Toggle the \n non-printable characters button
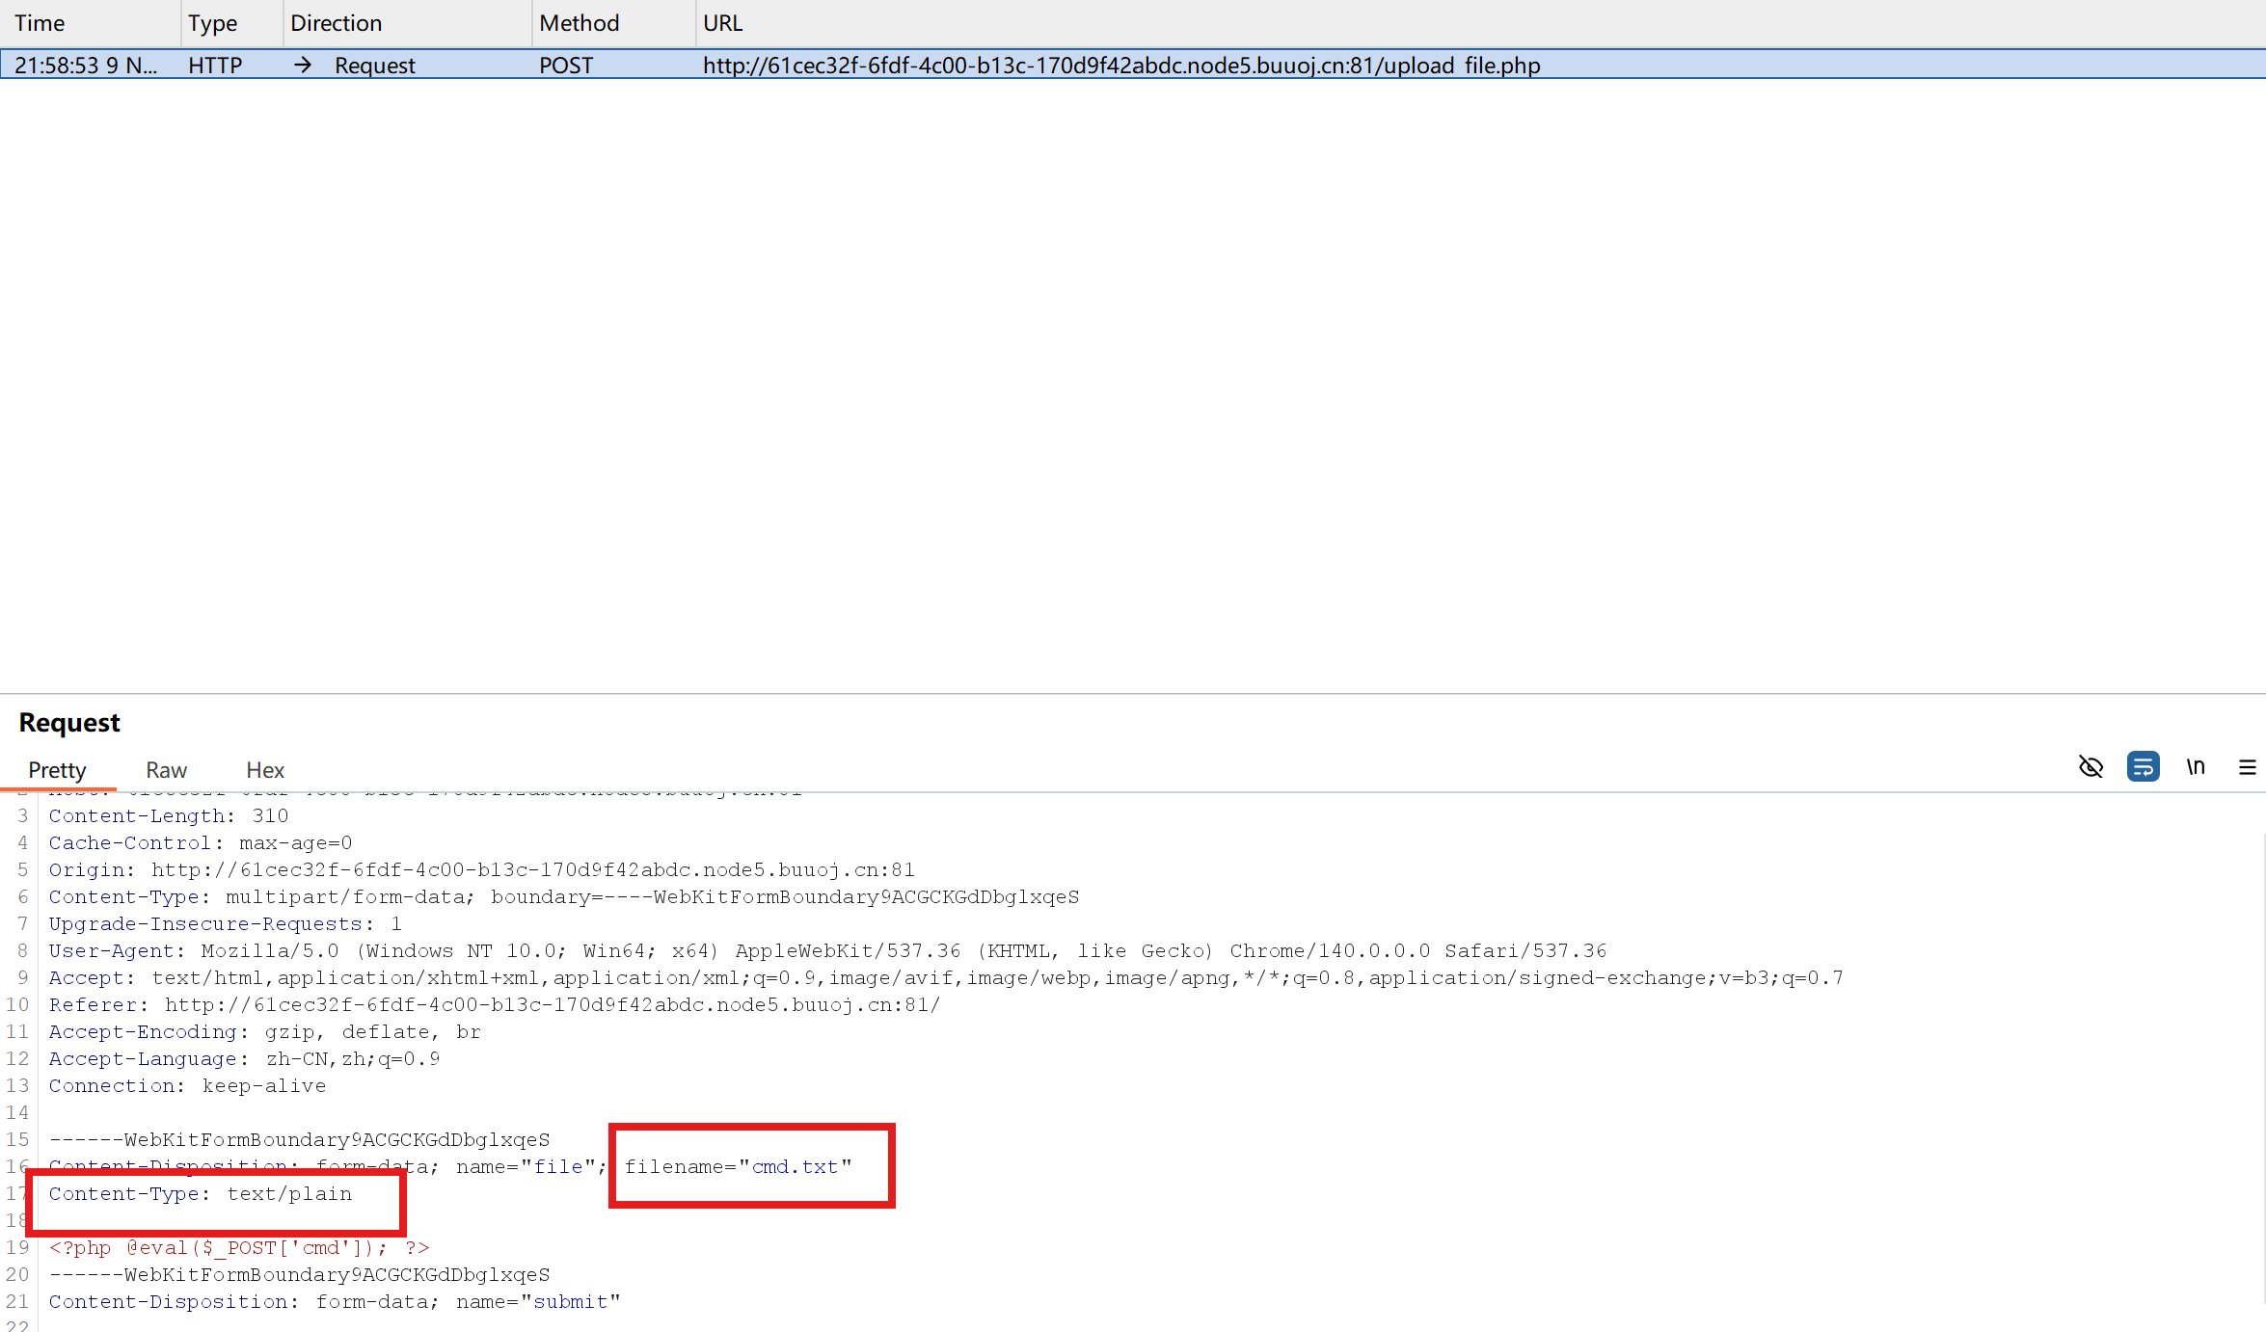 (x=2196, y=767)
